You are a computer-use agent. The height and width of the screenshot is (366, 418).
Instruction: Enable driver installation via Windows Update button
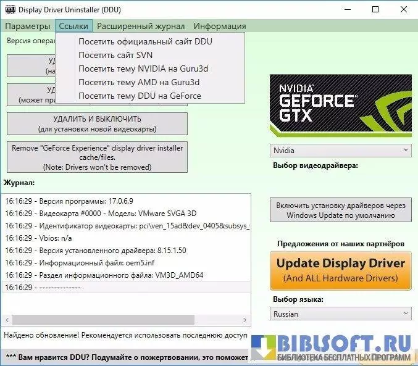341,210
